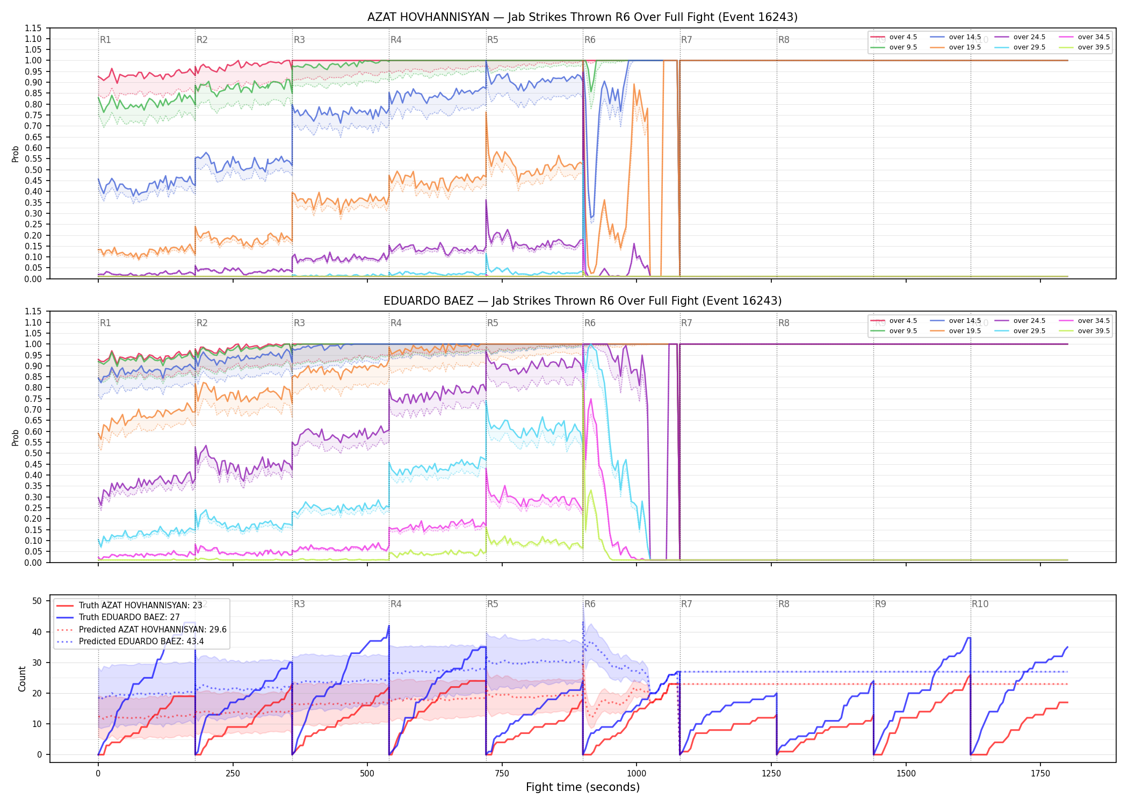Viewport: 1128px width, 806px height.
Task: Click the 750 tick on the time axis
Action: [502, 774]
